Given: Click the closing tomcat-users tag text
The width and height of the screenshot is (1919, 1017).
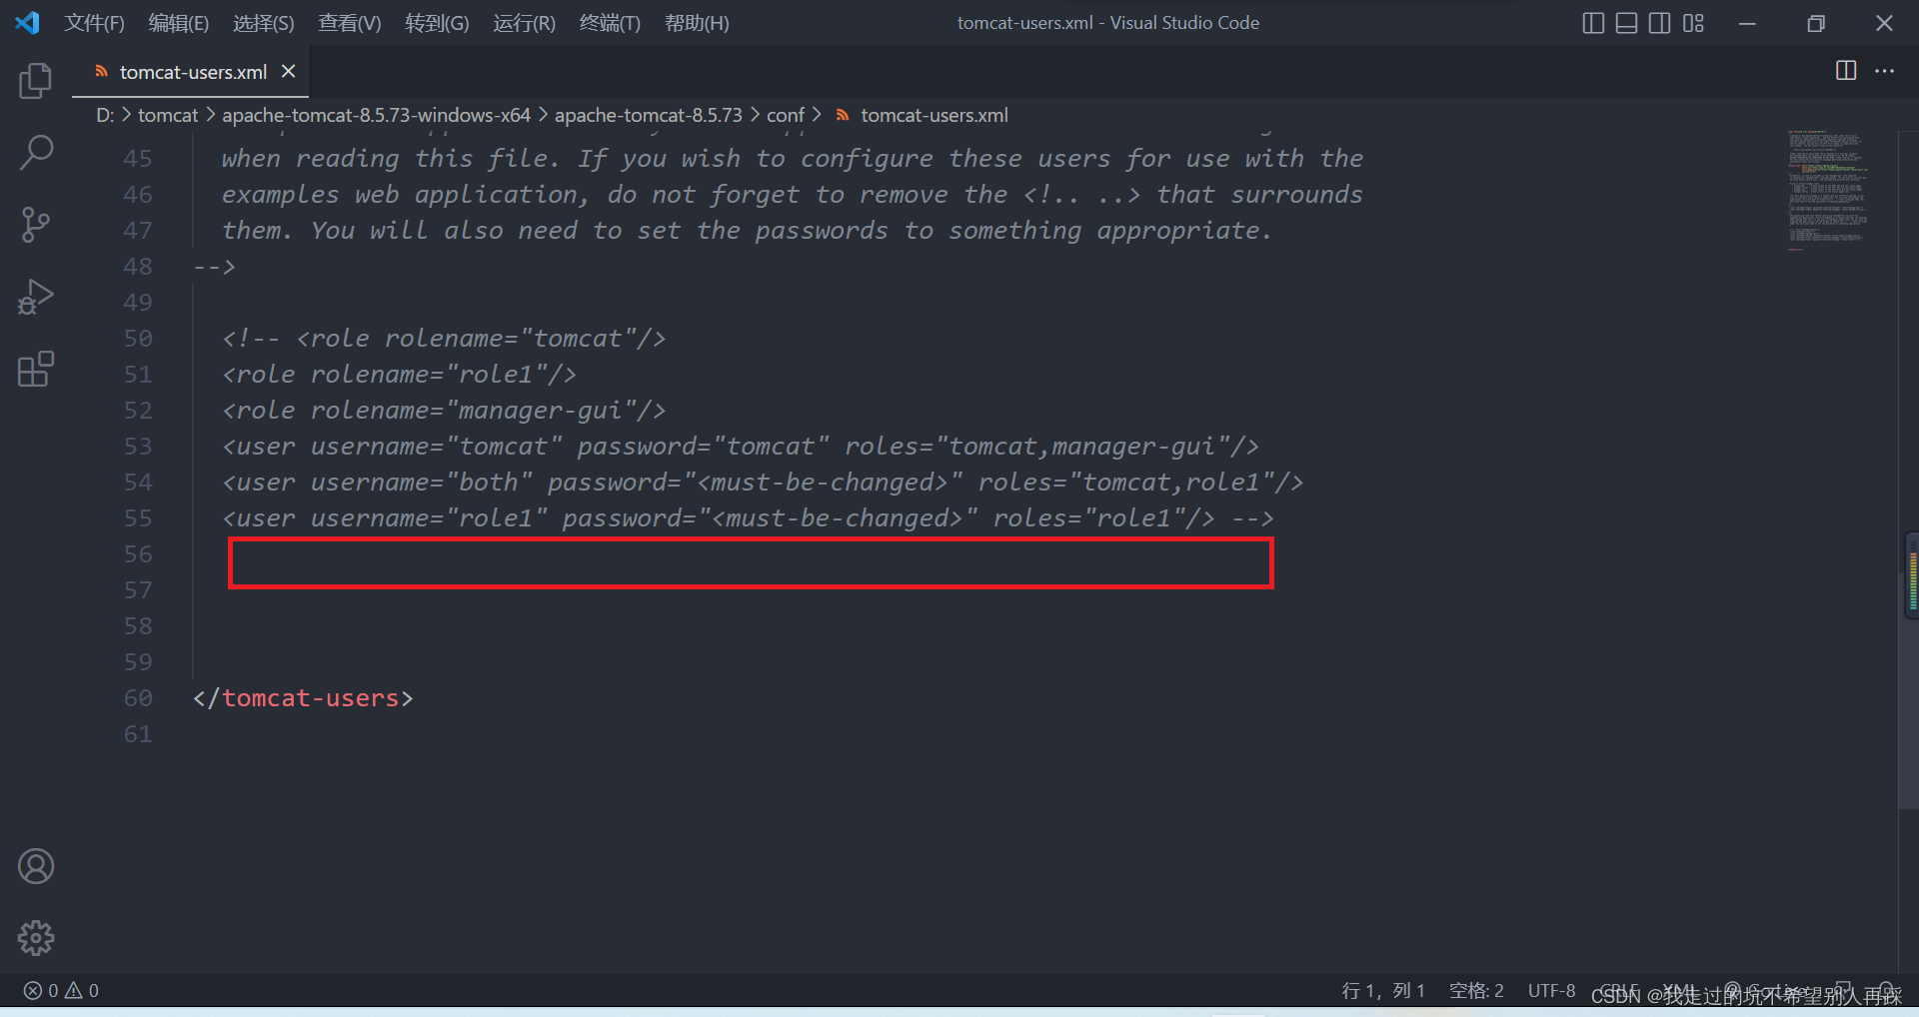Looking at the screenshot, I should [303, 698].
